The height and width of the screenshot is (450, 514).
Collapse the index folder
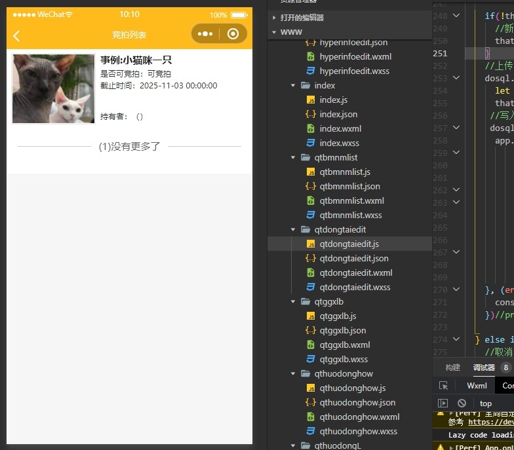(293, 85)
